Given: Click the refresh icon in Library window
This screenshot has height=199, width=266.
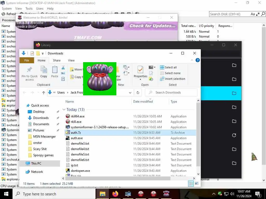Looking at the screenshot, I should (x=234, y=135).
